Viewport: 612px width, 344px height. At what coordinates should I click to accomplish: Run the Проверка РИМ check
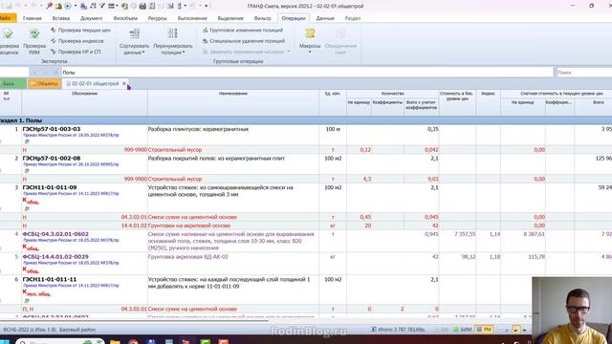click(x=34, y=42)
